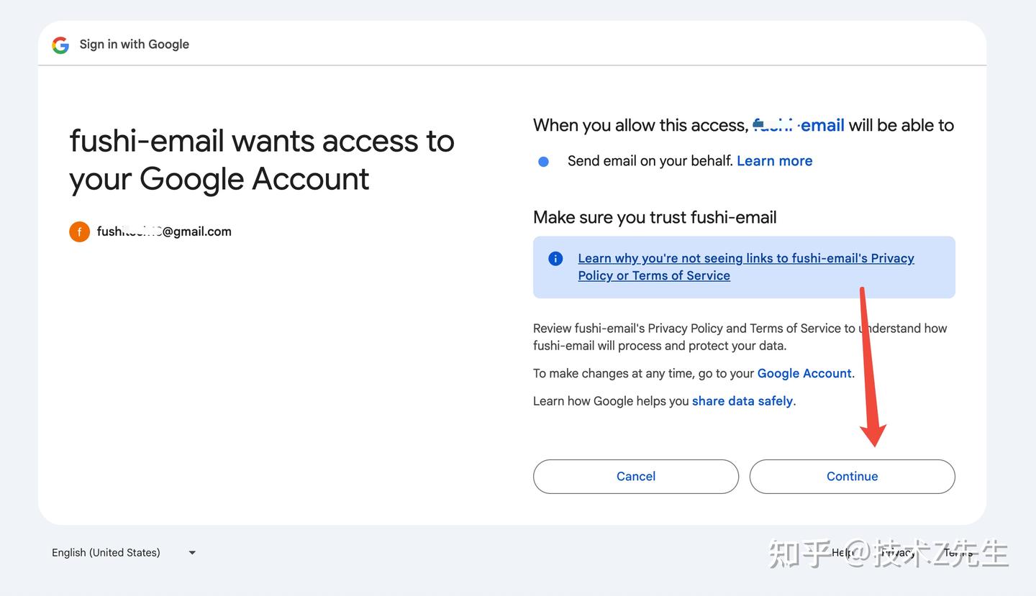Viewport: 1036px width, 596px height.
Task: Click the "Make sure you trust fushi-email" heading
Action: [x=655, y=217]
